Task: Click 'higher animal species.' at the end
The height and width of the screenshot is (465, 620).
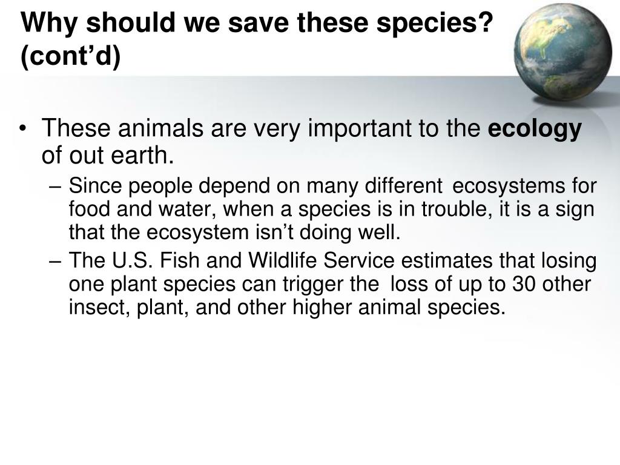Action: (399, 308)
